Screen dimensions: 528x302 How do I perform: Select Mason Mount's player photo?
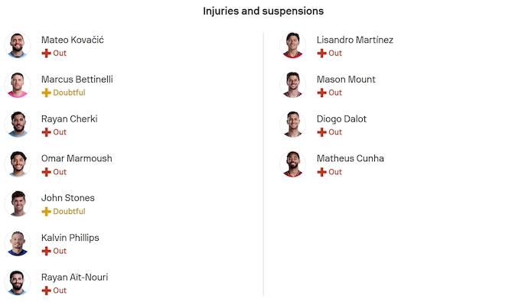click(x=292, y=85)
